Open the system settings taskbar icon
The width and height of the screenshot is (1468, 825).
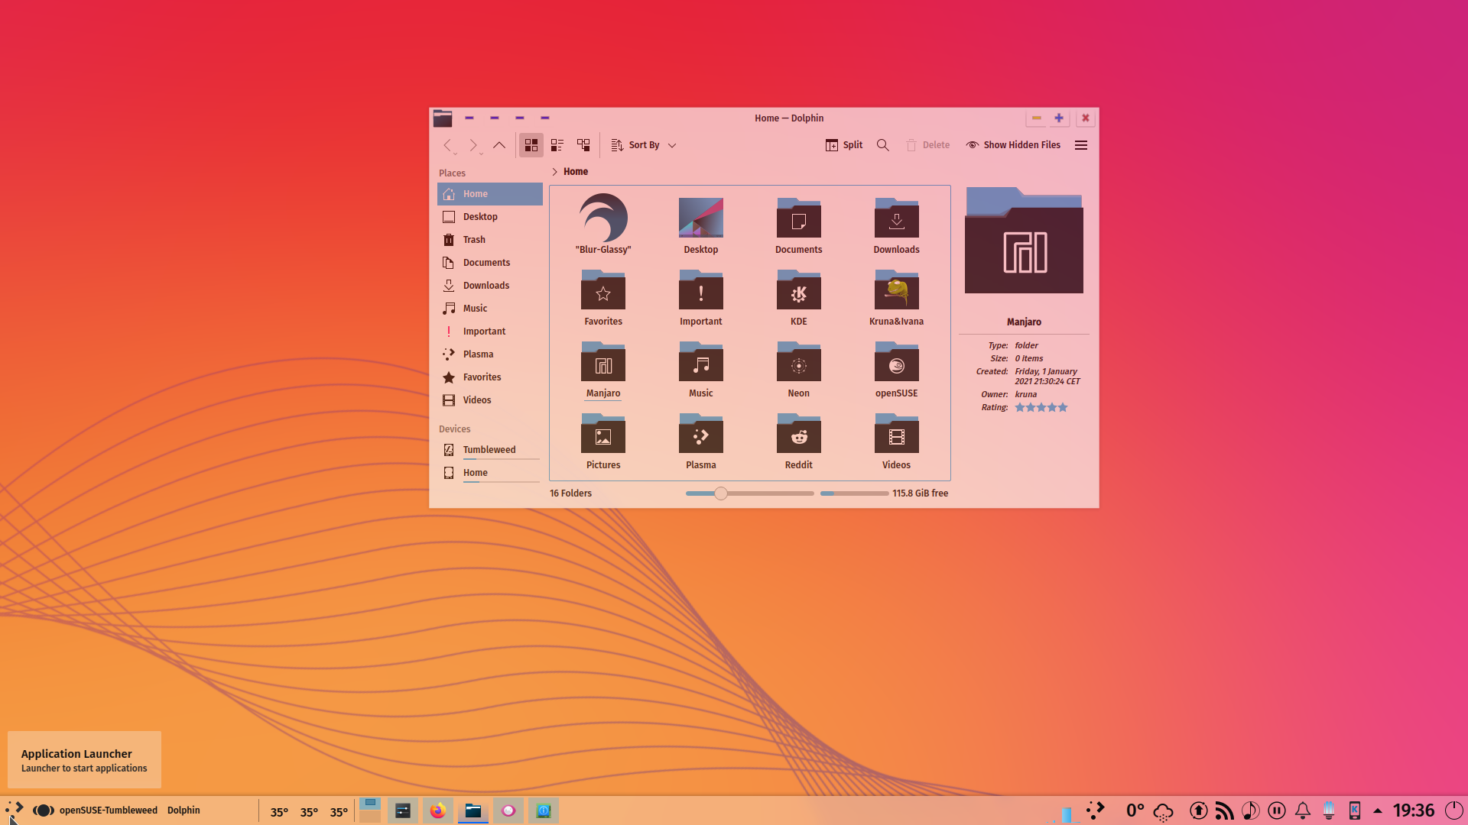click(x=403, y=810)
